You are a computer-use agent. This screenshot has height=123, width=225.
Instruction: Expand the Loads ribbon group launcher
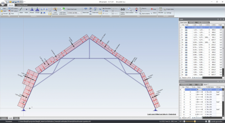coord(101,16)
